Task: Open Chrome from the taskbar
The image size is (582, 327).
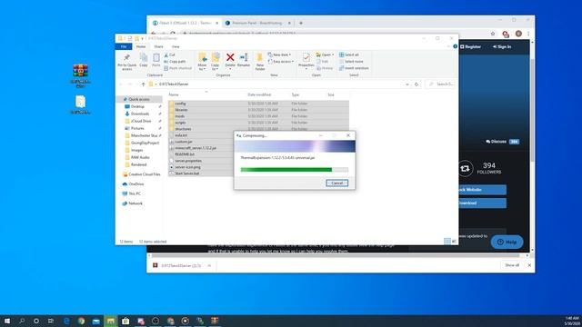Action: 81,321
